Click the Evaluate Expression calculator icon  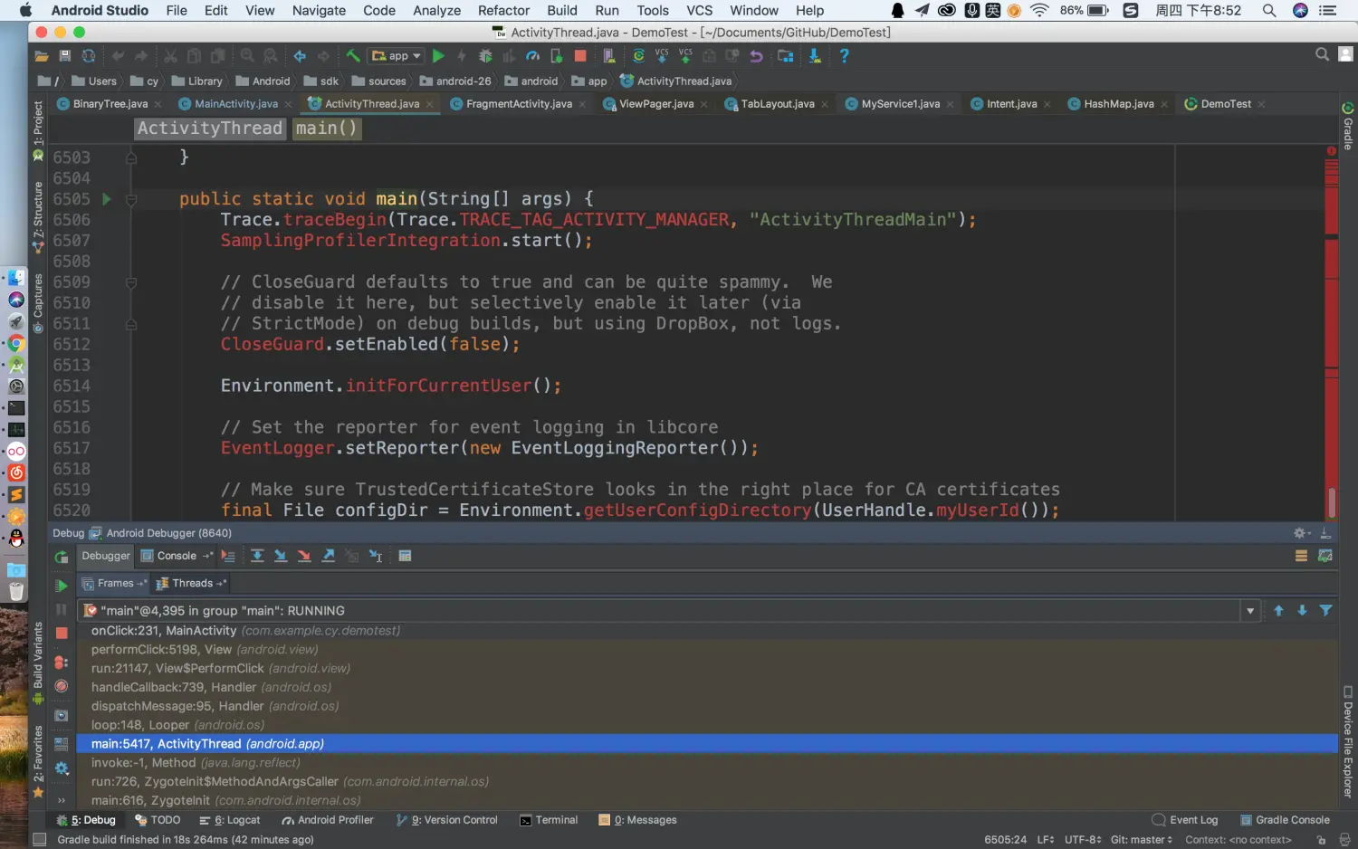tap(405, 556)
